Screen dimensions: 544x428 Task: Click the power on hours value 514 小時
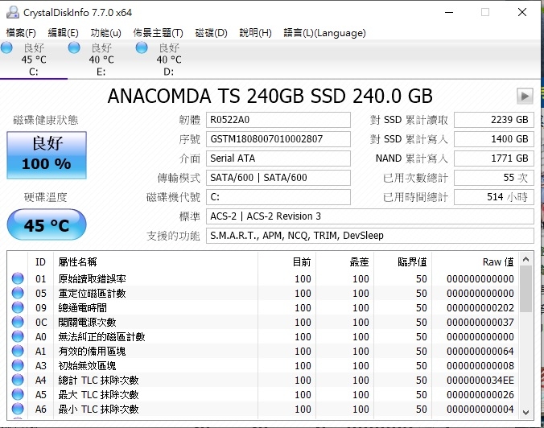494,197
